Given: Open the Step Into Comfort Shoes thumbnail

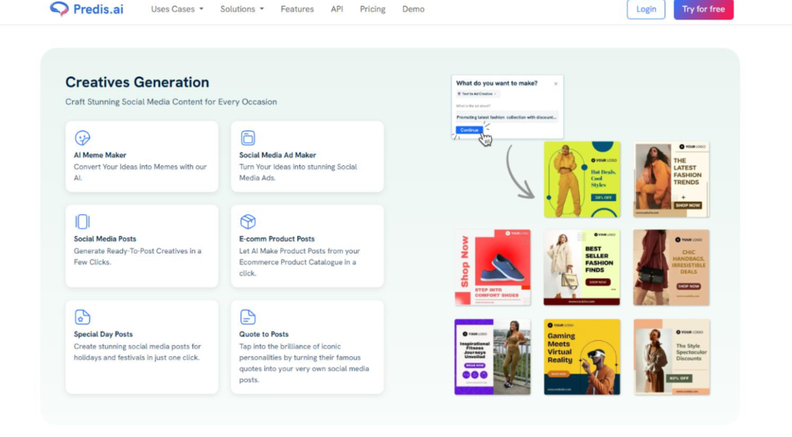Looking at the screenshot, I should click(x=492, y=267).
